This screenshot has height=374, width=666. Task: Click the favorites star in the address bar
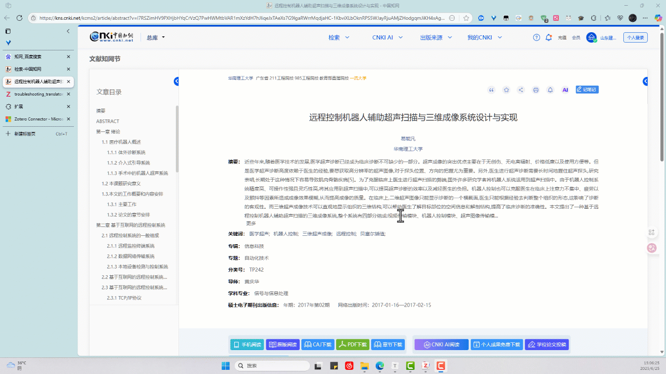466,17
